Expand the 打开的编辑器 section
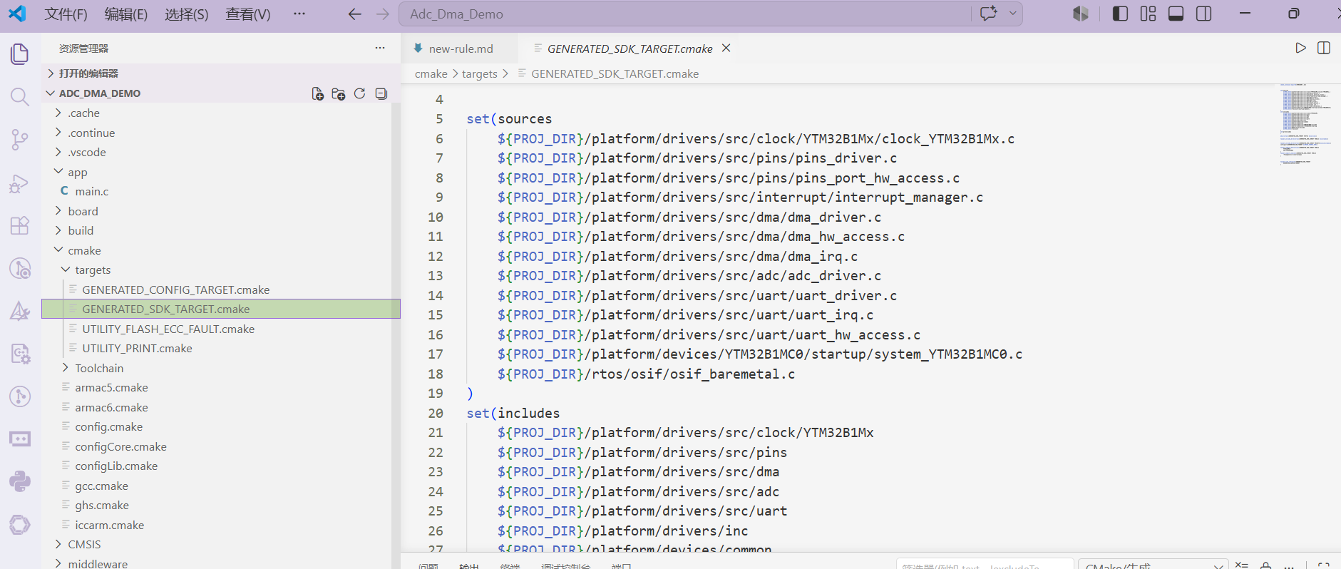The width and height of the screenshot is (1341, 569). point(221,73)
